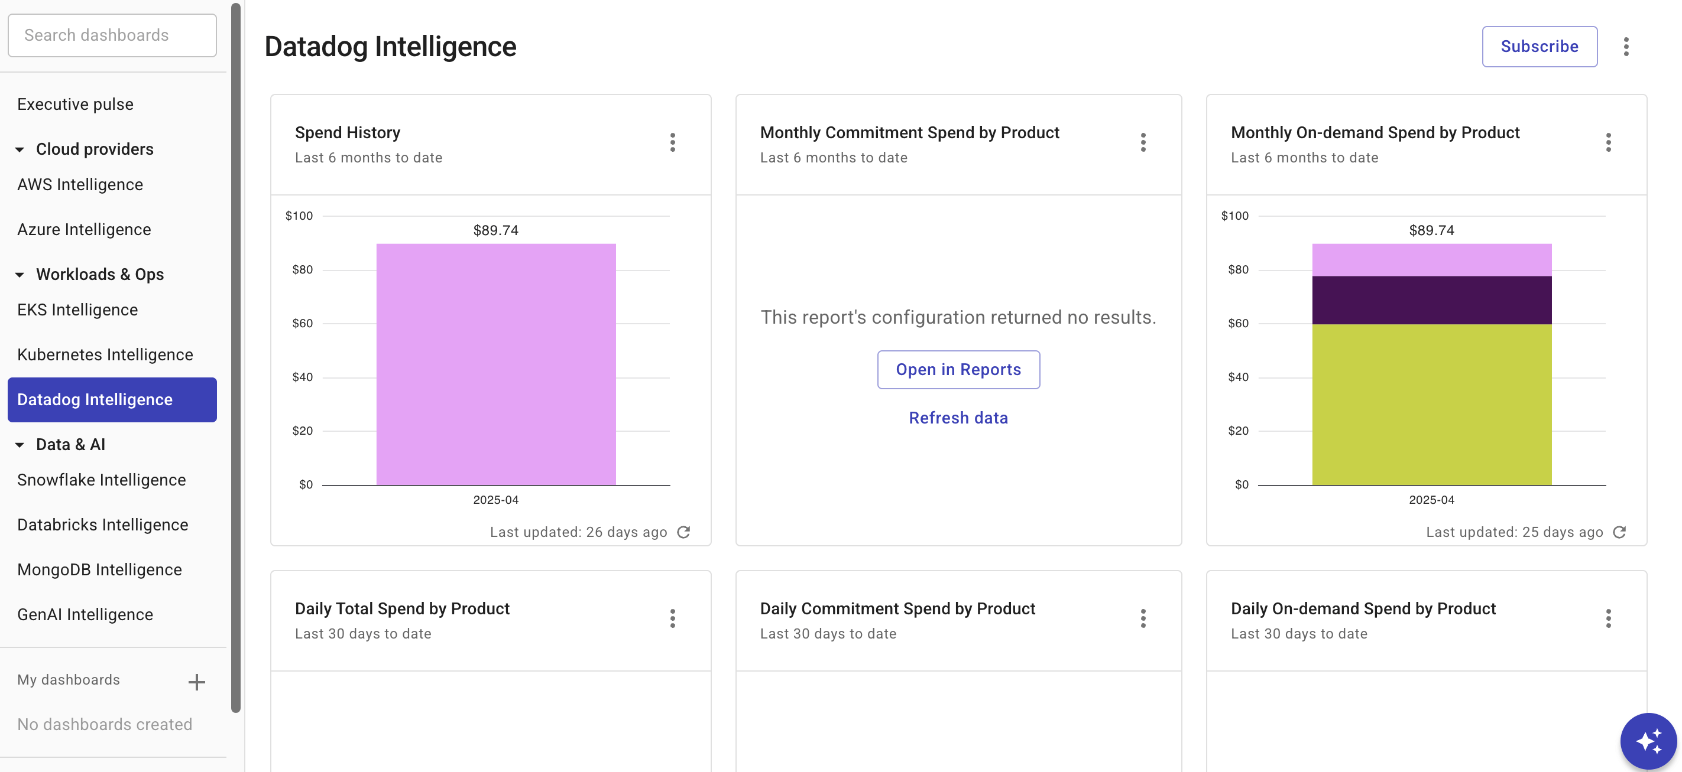
Task: Collapse the Cloud providers section
Action: (x=20, y=149)
